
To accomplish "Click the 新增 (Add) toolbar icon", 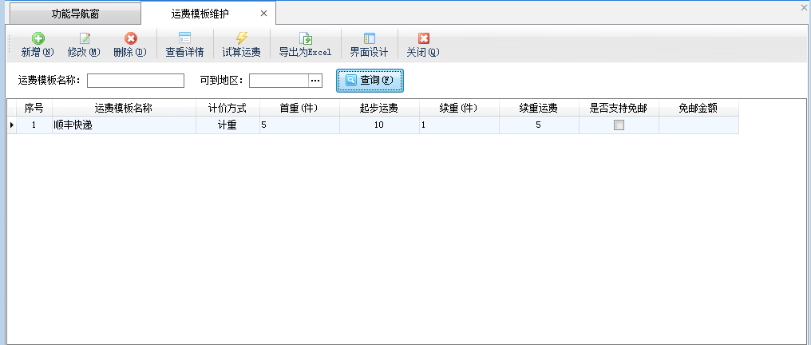I will 37,39.
